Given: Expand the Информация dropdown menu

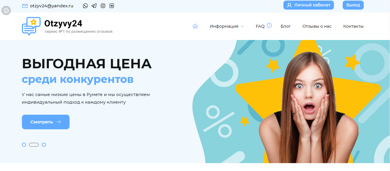Looking at the screenshot, I should (227, 26).
